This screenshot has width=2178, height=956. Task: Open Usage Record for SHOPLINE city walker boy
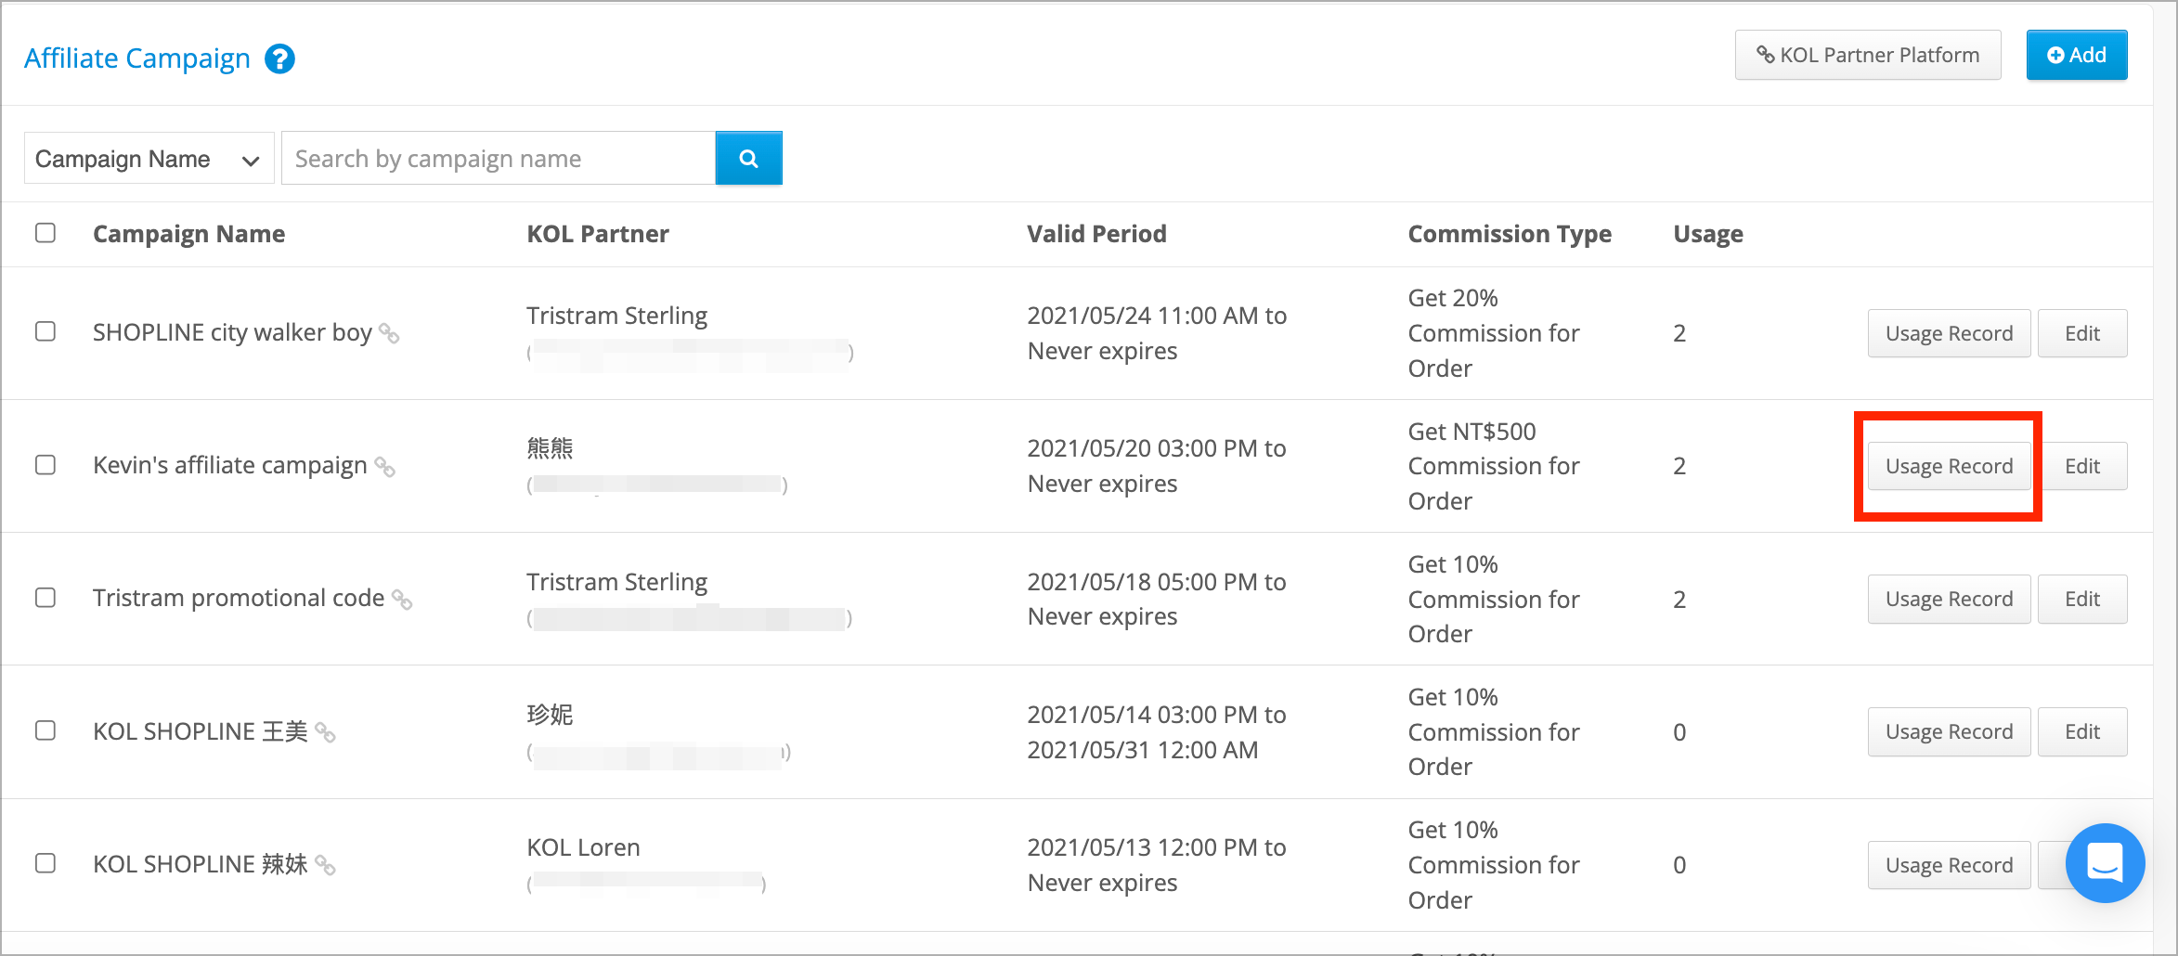click(x=1949, y=333)
